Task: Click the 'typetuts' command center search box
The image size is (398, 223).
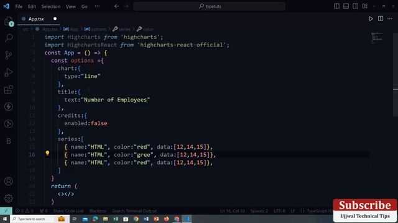Action: [210, 6]
